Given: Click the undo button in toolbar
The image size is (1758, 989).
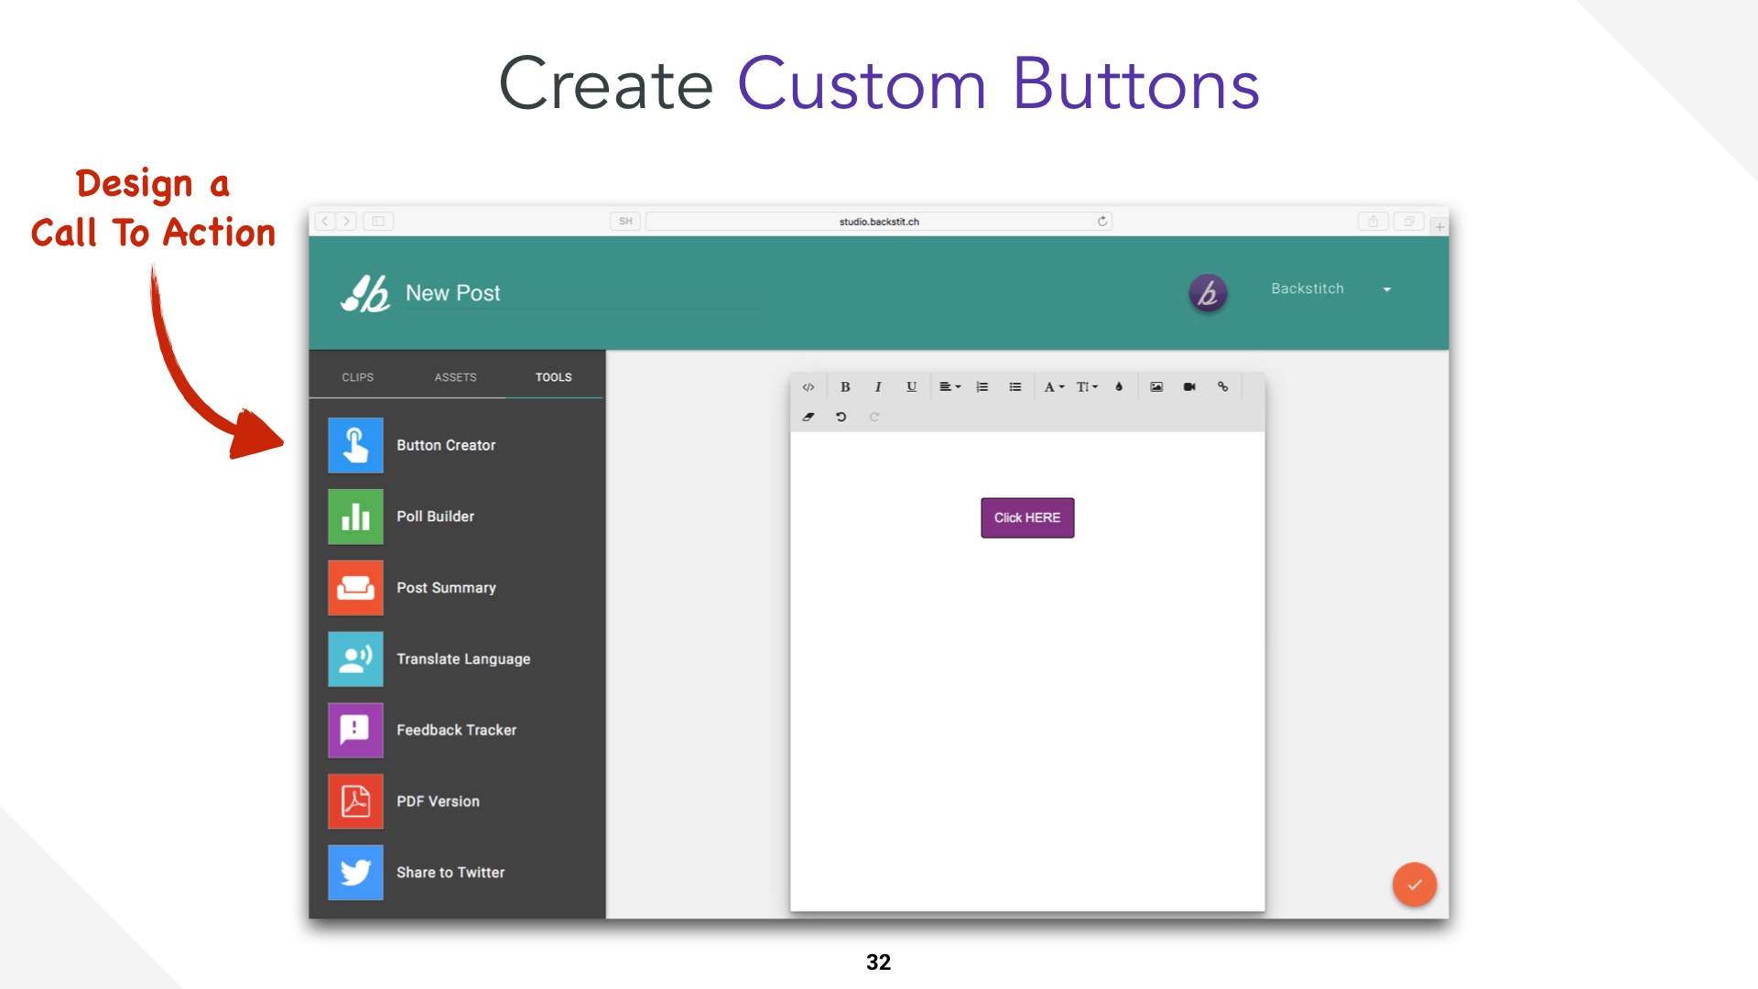Looking at the screenshot, I should pyautogui.click(x=841, y=417).
